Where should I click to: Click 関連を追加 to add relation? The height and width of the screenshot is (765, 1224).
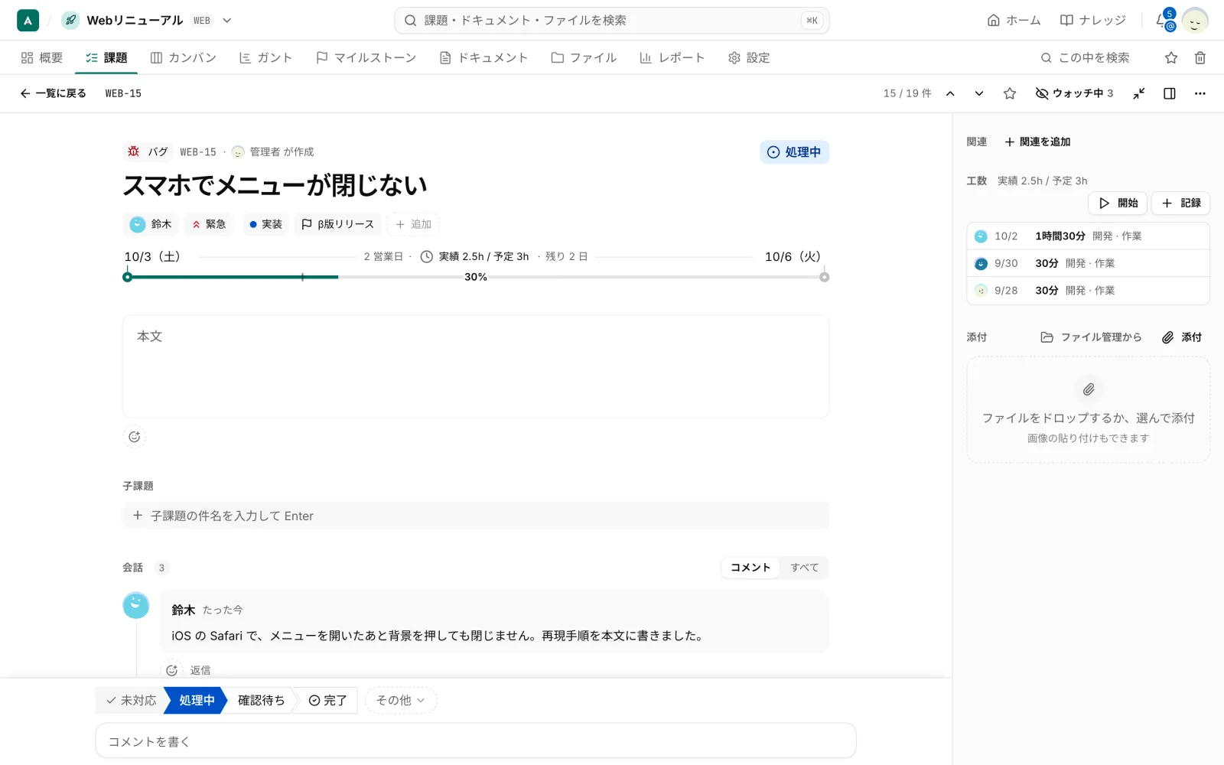(x=1037, y=142)
